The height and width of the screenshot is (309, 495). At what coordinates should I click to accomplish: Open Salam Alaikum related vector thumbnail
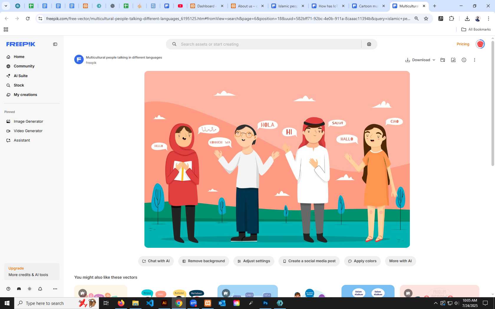point(368,291)
